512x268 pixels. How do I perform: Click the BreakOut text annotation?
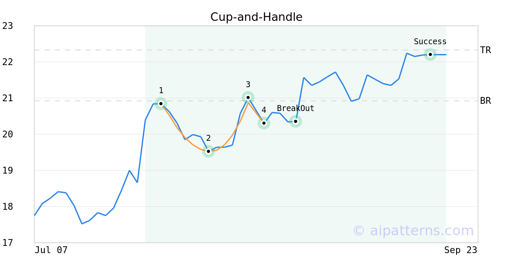(x=295, y=108)
